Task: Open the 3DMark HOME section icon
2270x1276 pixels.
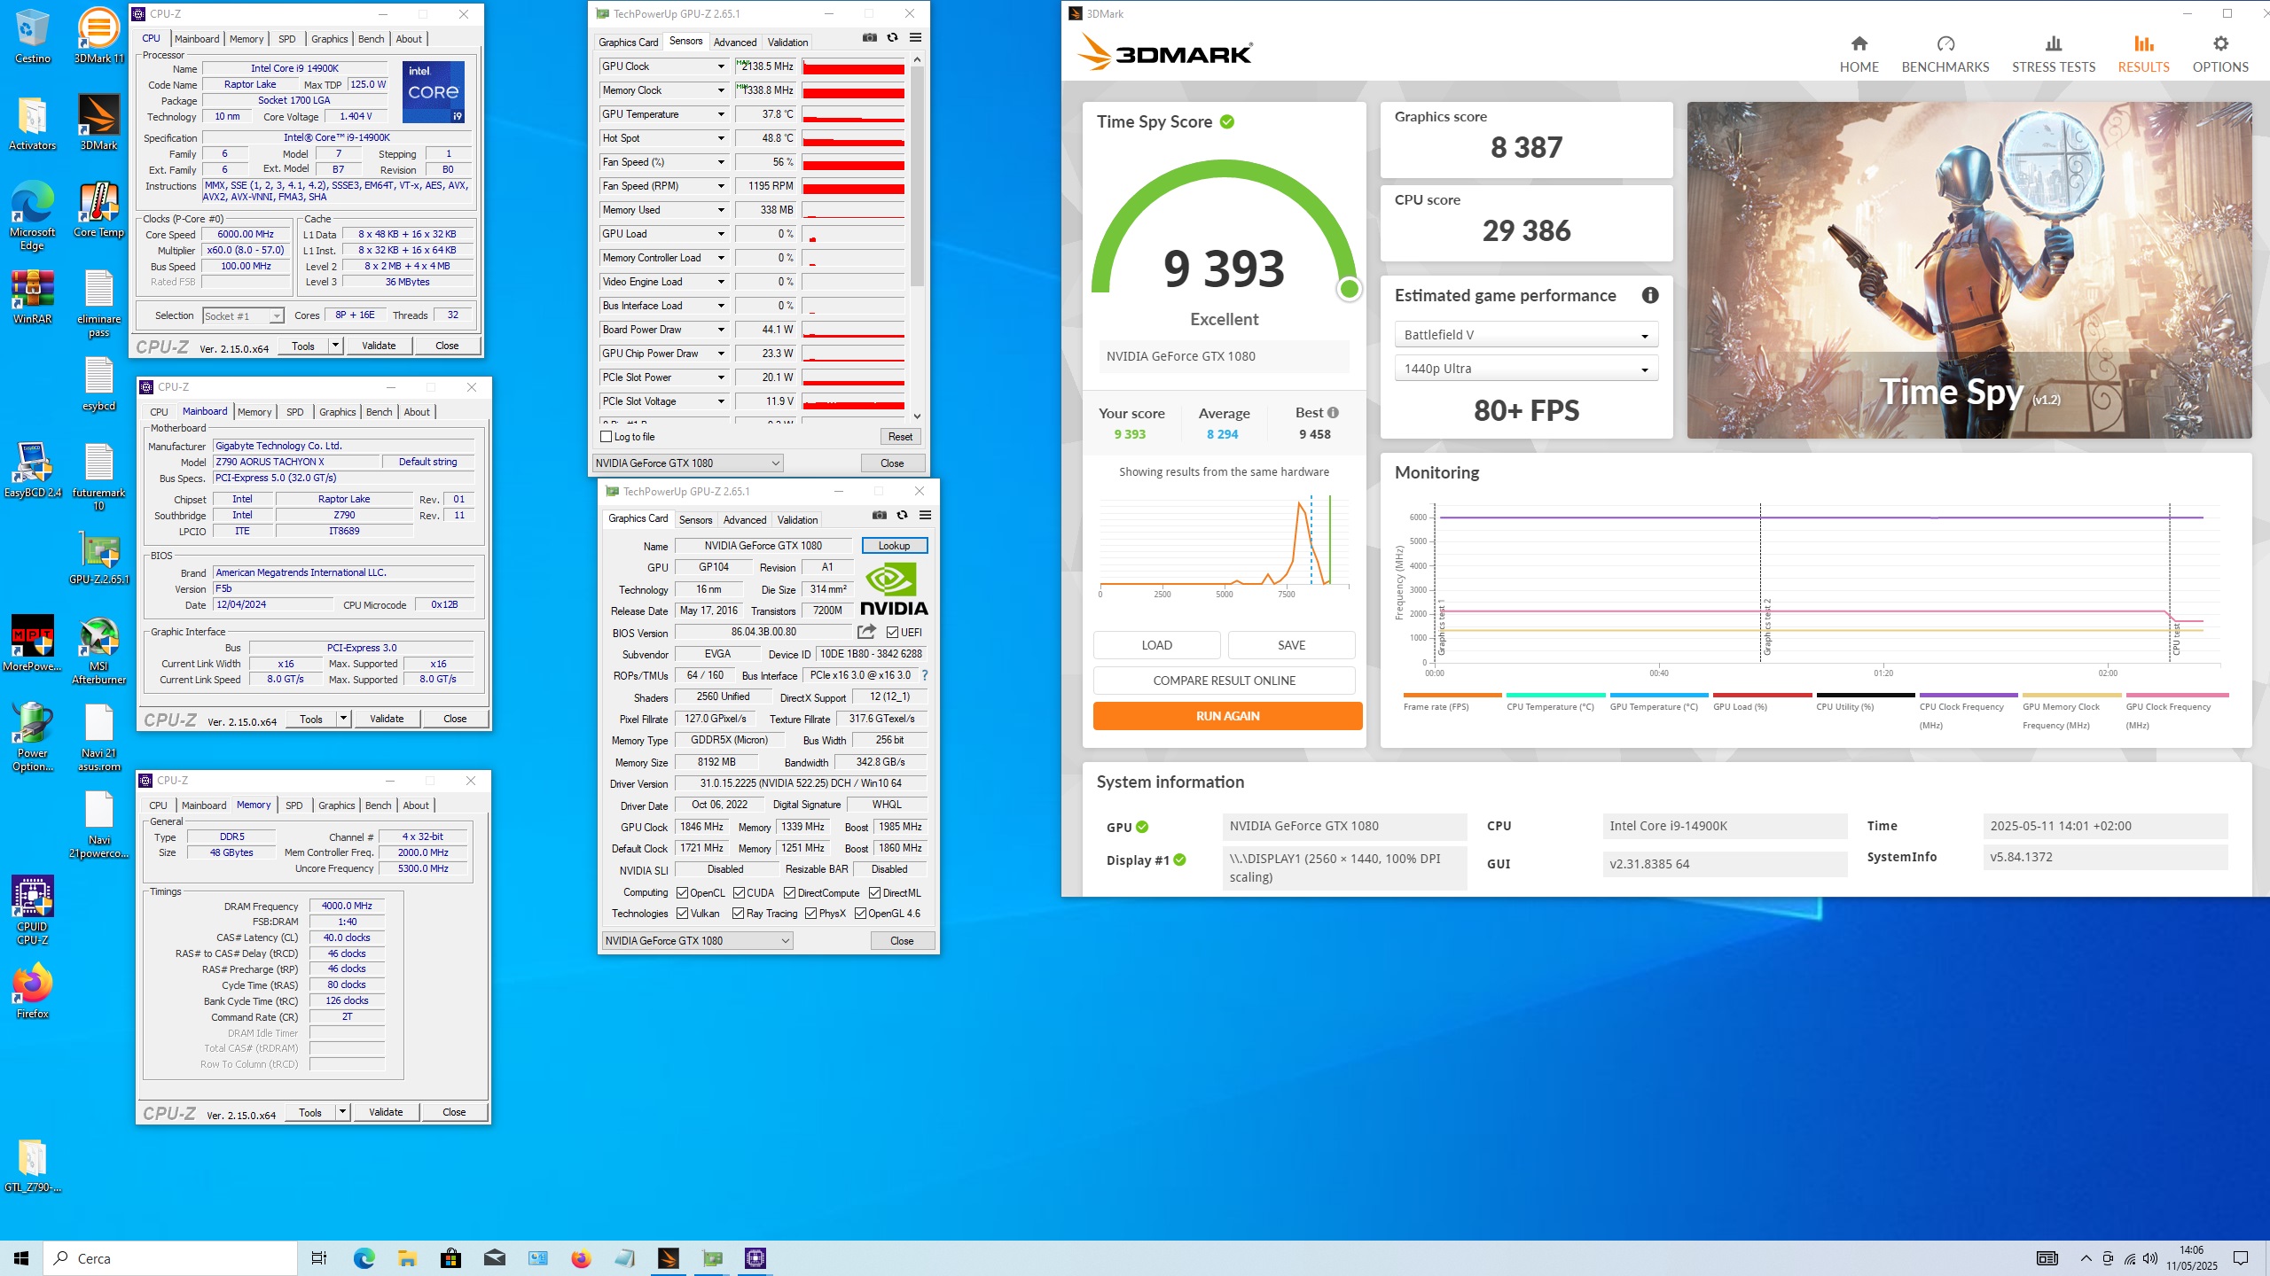Action: [x=1859, y=43]
